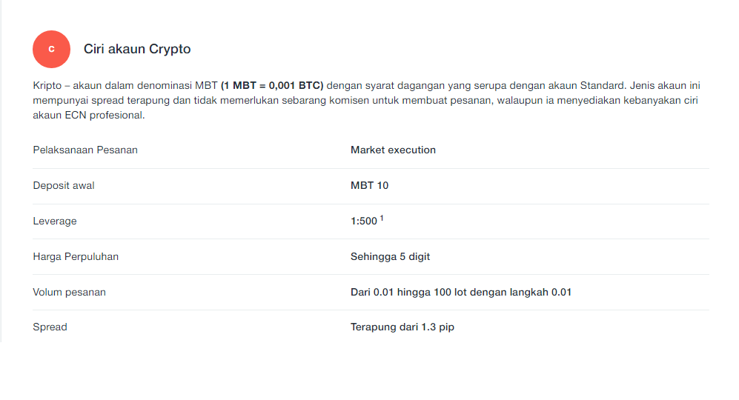Click the 'Spread' row label
The height and width of the screenshot is (400, 739).
pyautogui.click(x=50, y=327)
